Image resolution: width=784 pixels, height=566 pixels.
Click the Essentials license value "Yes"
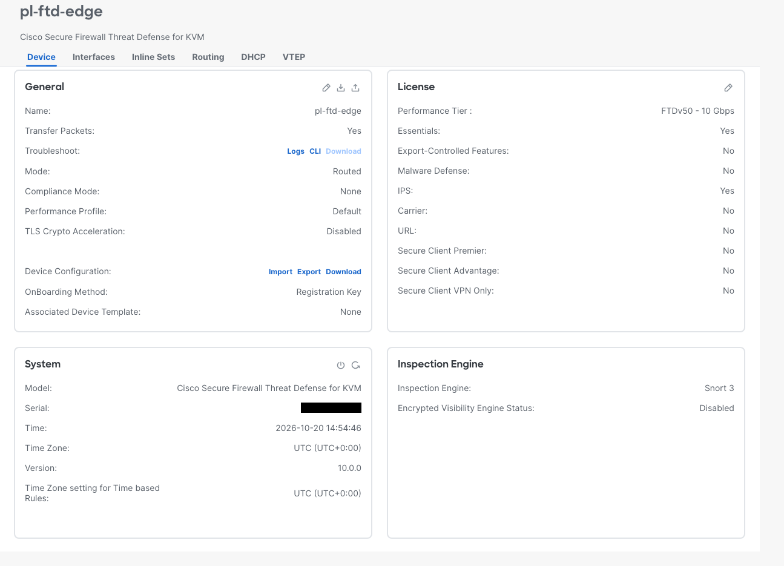pos(727,131)
